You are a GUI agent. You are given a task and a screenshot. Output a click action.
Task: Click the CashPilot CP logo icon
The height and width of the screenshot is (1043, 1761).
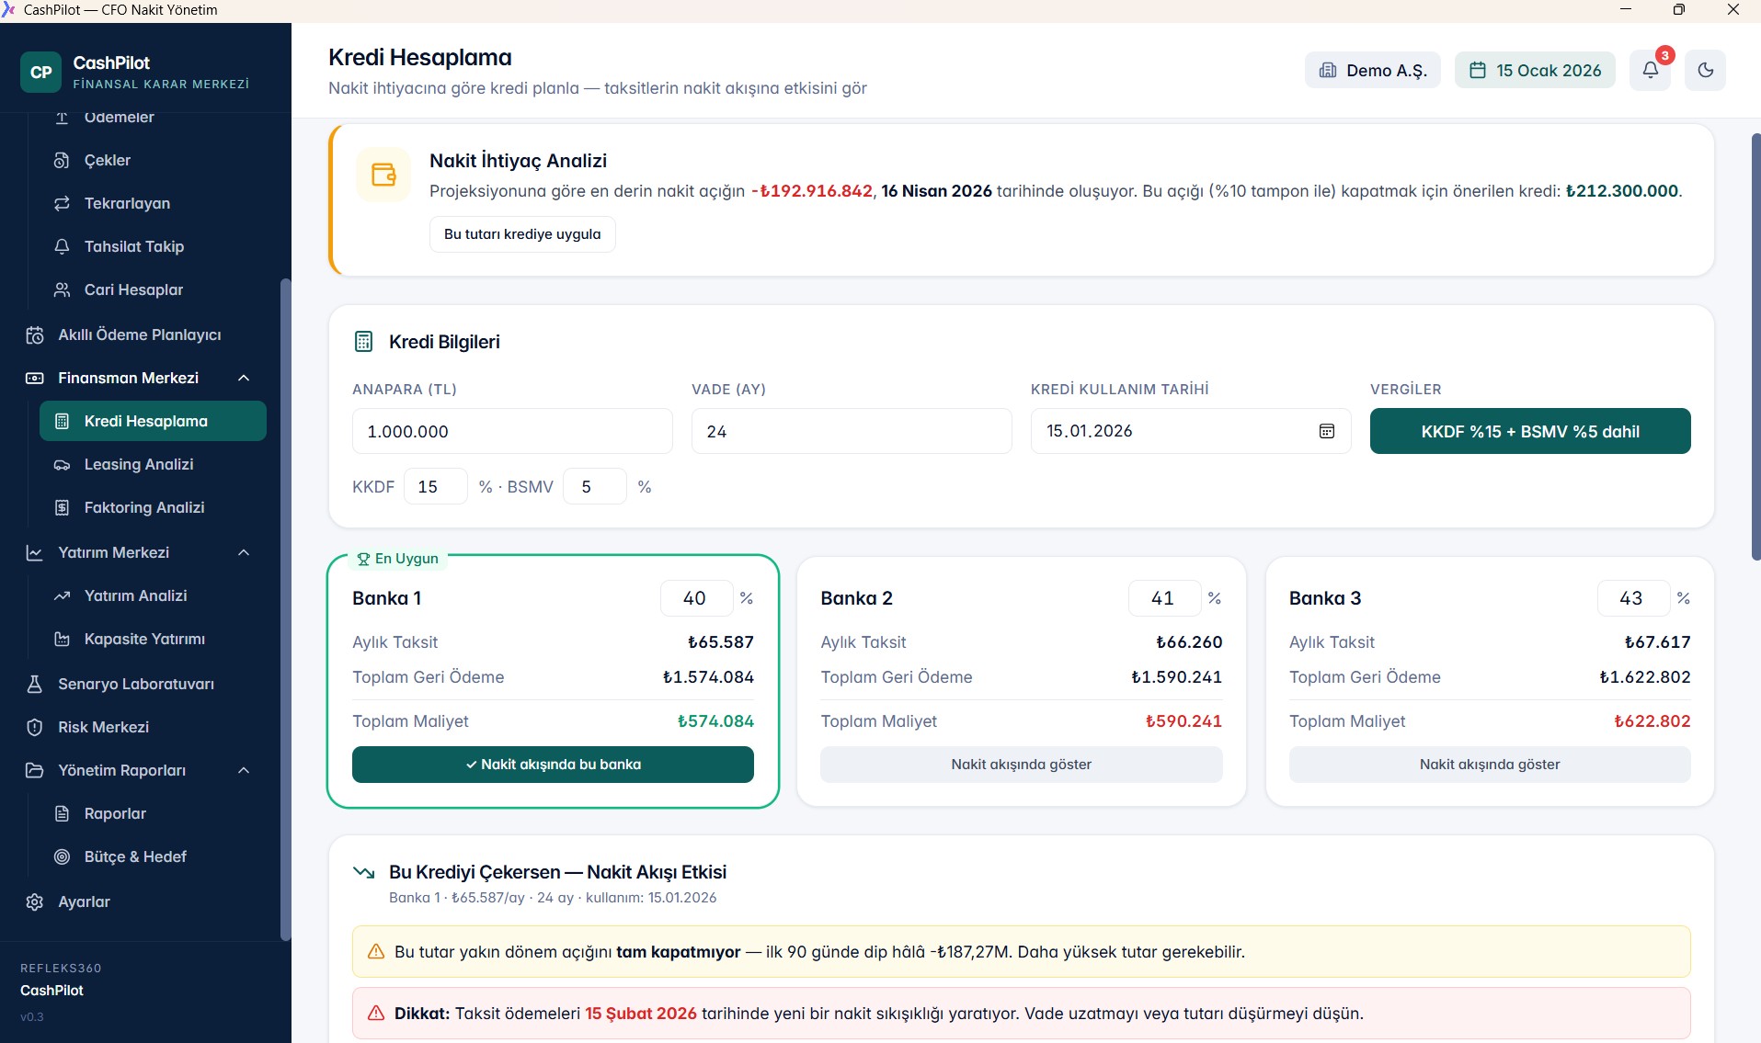[40, 73]
